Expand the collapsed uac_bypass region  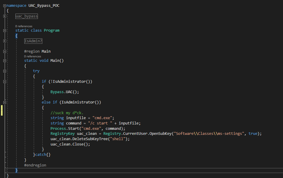pos(5,16)
